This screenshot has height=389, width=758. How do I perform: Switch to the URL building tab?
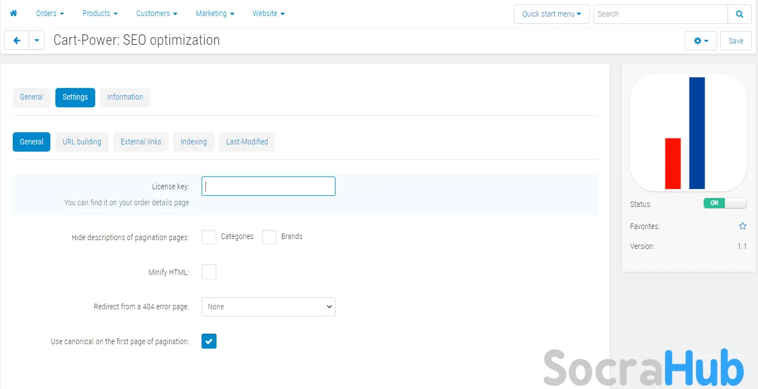point(82,142)
